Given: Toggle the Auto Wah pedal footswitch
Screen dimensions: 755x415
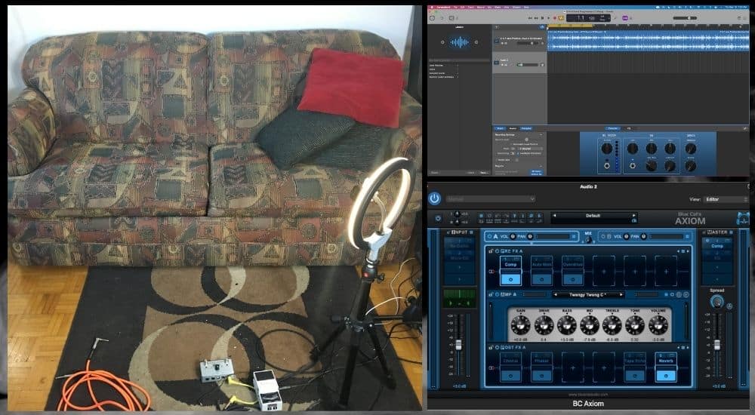Looking at the screenshot, I should point(541,278).
